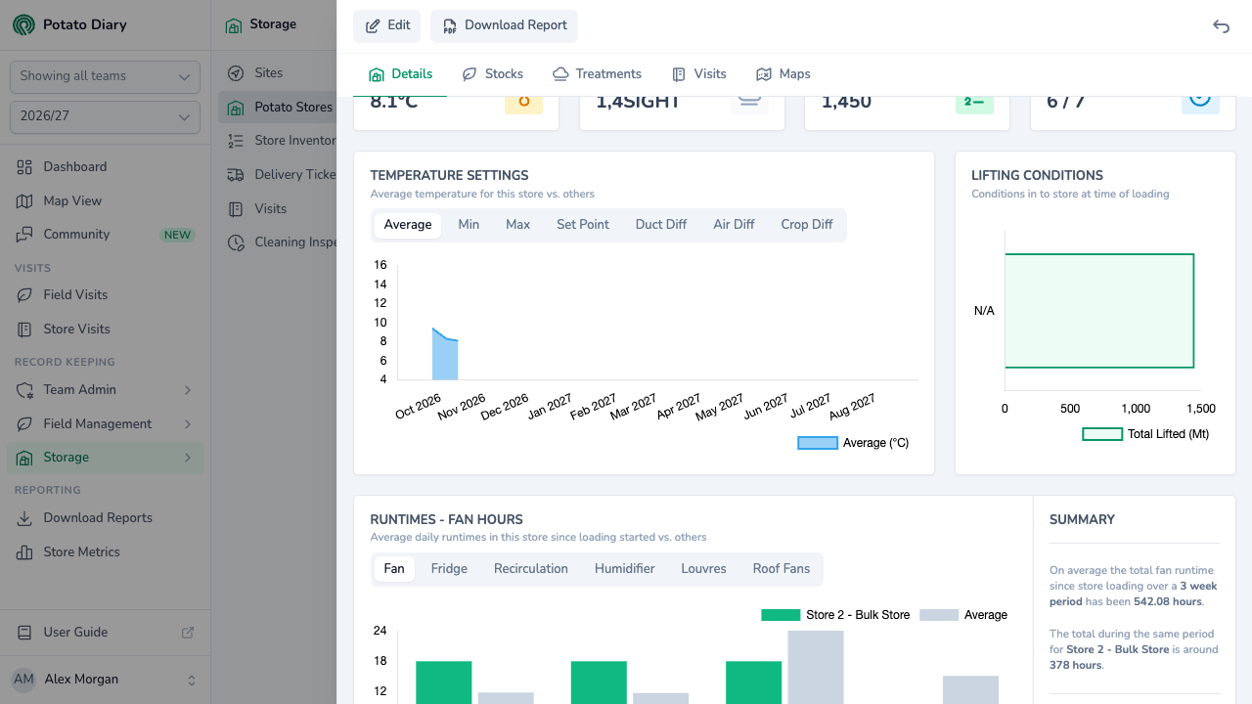The height and width of the screenshot is (704, 1252).
Task: Open the Alex Morgan account menu chevron
Action: pyautogui.click(x=192, y=680)
